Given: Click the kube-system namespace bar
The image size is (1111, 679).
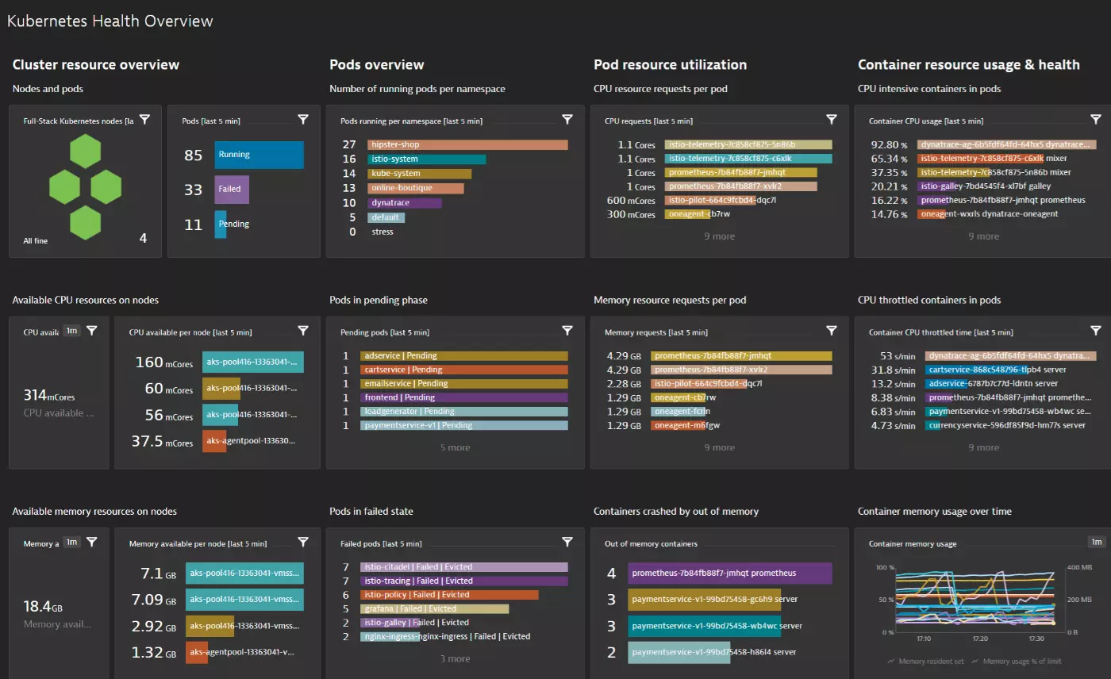Looking at the screenshot, I should [419, 174].
